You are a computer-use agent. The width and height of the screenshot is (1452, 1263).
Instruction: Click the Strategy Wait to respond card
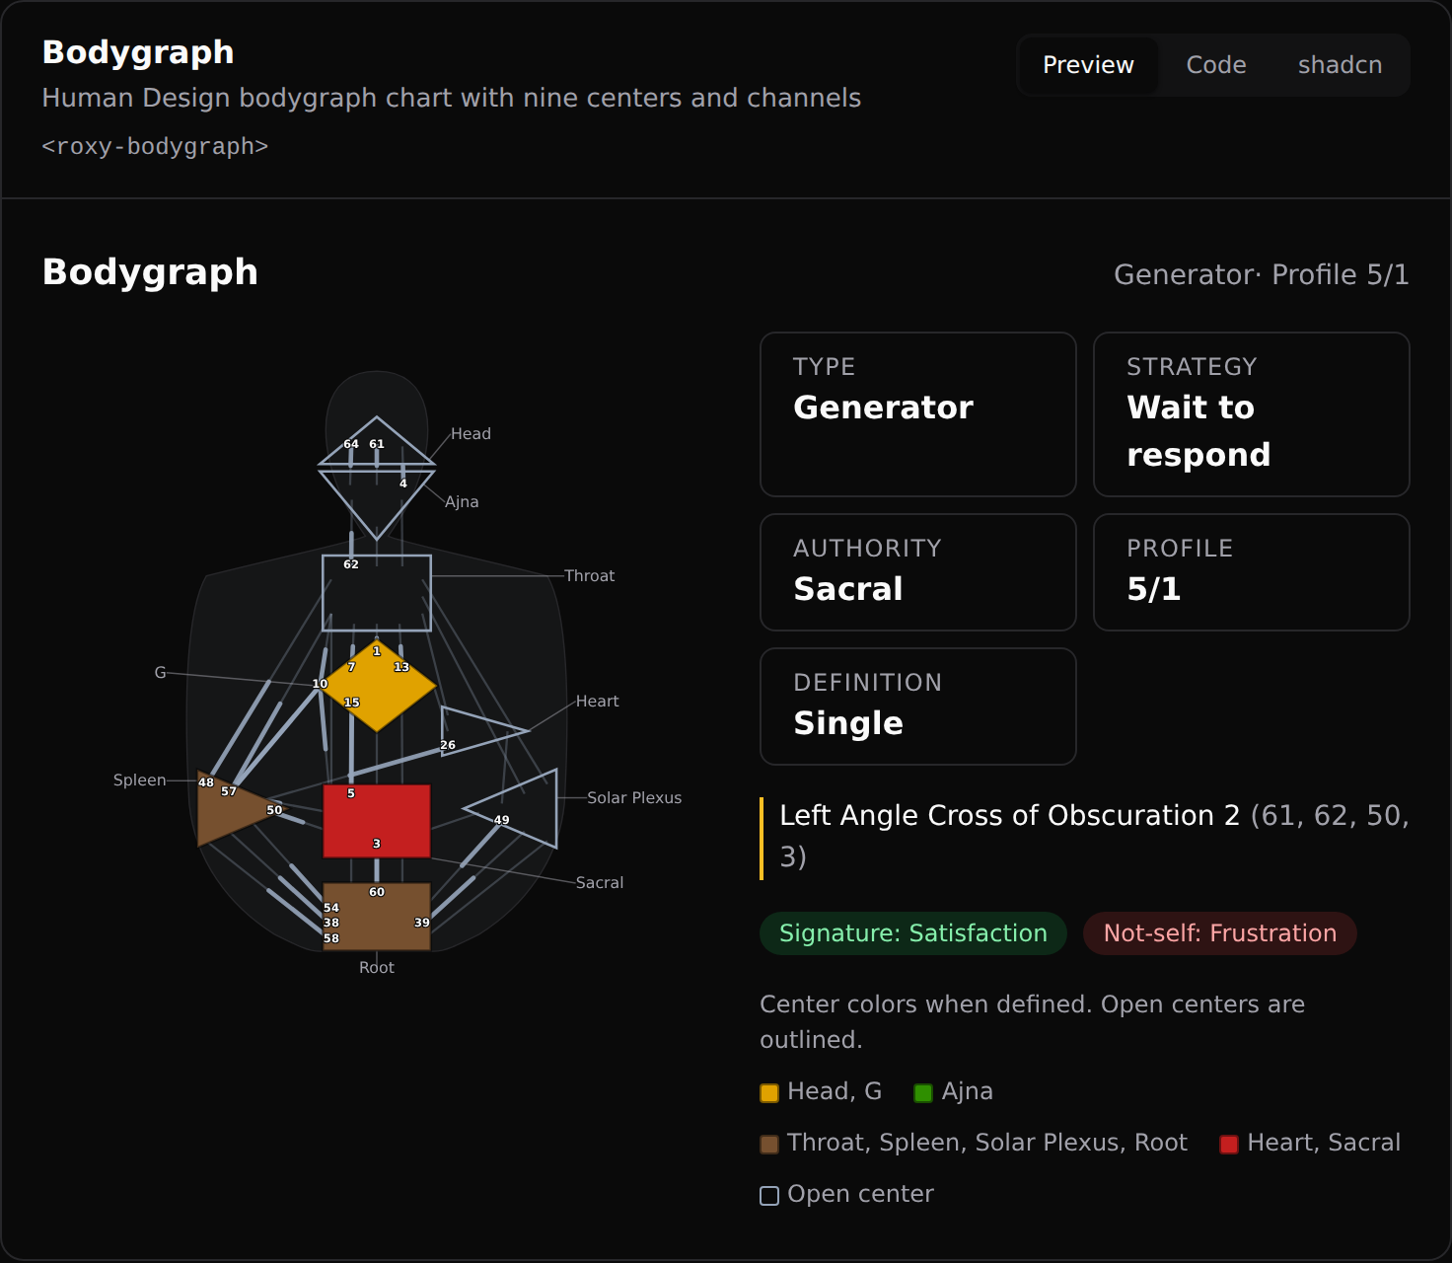[1252, 414]
